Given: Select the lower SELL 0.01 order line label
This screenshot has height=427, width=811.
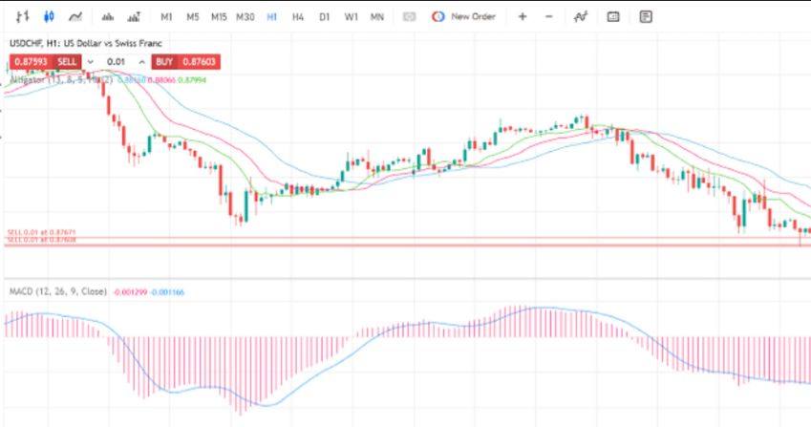Looking at the screenshot, I should pos(41,240).
